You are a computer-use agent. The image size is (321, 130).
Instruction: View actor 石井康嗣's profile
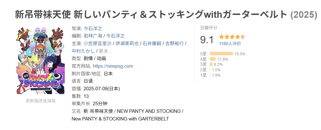(x=152, y=44)
